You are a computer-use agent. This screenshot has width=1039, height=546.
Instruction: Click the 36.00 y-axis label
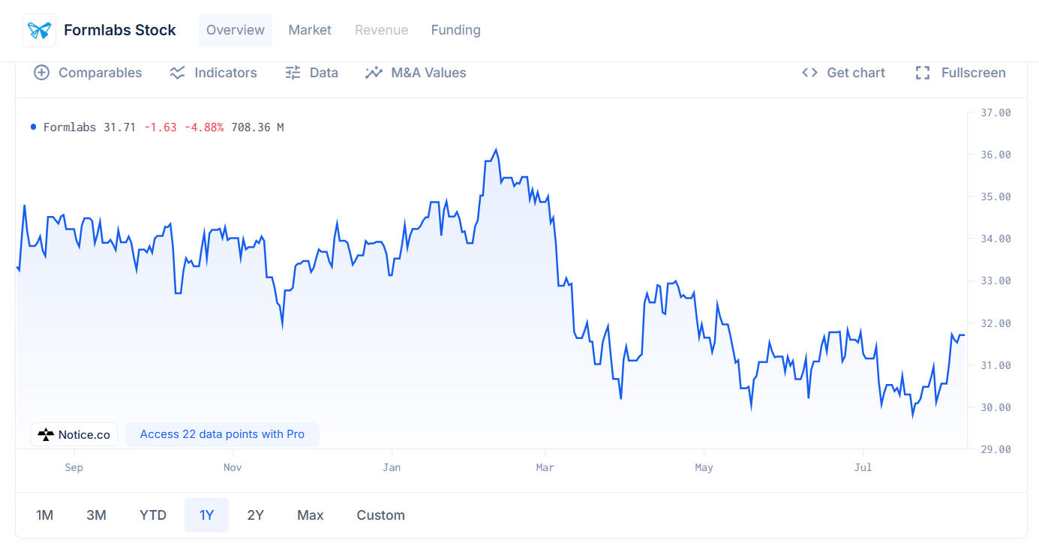pos(996,154)
